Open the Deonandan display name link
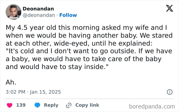The image size is (179, 112). click(38, 9)
